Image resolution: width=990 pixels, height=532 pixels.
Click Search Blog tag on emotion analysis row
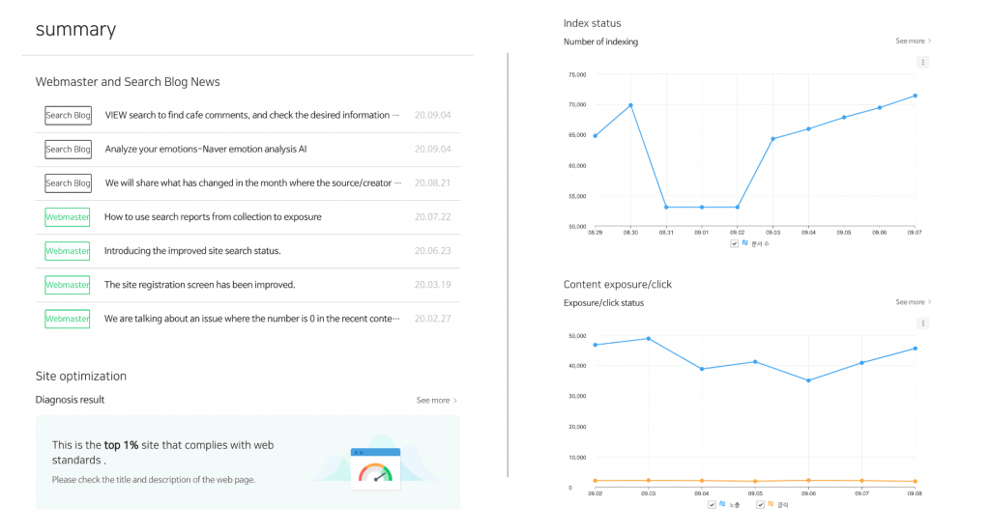pyautogui.click(x=68, y=150)
